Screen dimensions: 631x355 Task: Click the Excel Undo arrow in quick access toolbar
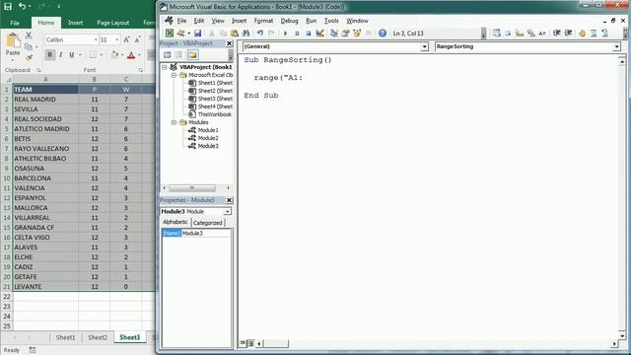tap(22, 7)
